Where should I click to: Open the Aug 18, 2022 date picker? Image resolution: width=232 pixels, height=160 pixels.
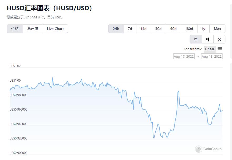click(212, 56)
